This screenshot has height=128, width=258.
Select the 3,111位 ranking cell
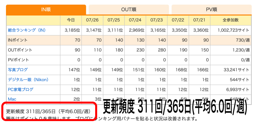pyautogui.click(x=114, y=30)
